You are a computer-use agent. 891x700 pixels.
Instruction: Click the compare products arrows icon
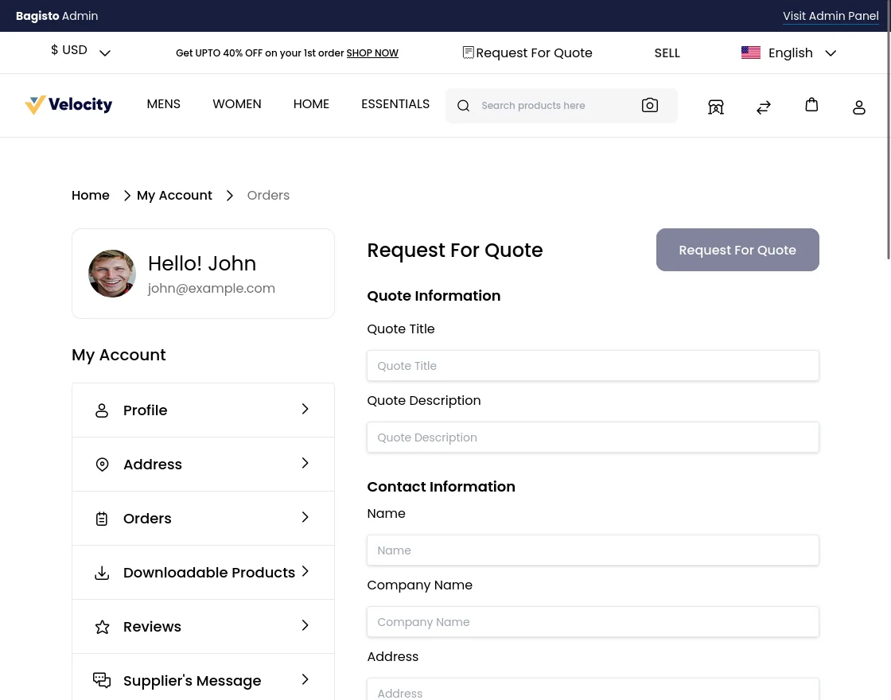pyautogui.click(x=763, y=107)
